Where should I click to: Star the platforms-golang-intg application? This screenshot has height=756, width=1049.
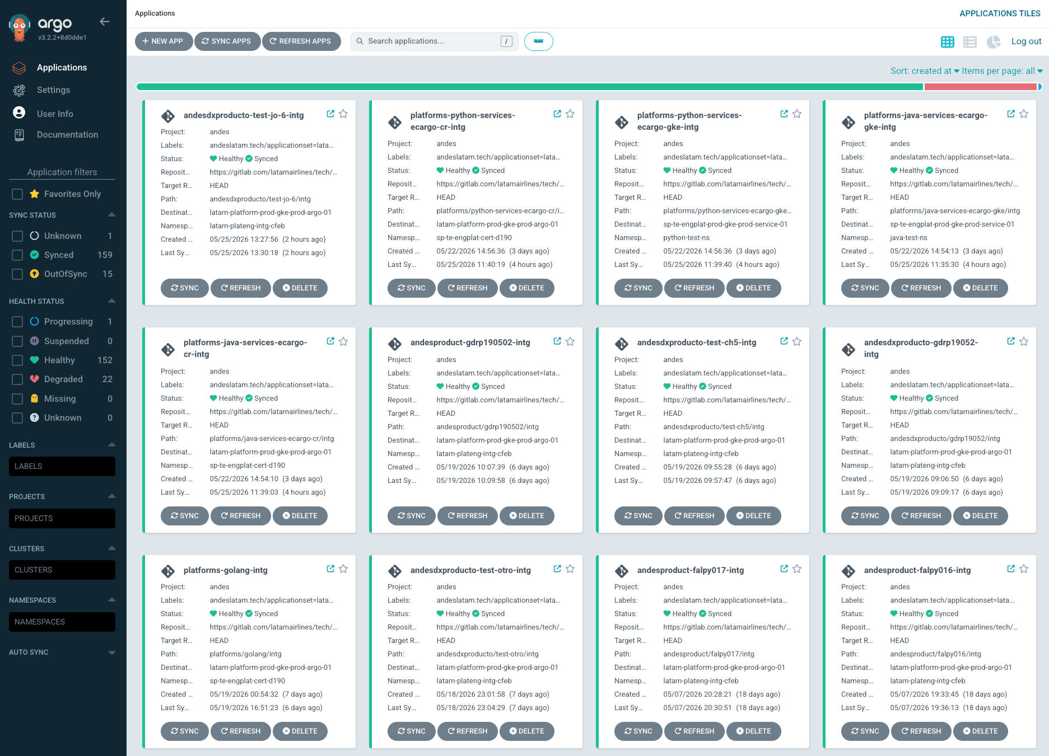point(343,569)
